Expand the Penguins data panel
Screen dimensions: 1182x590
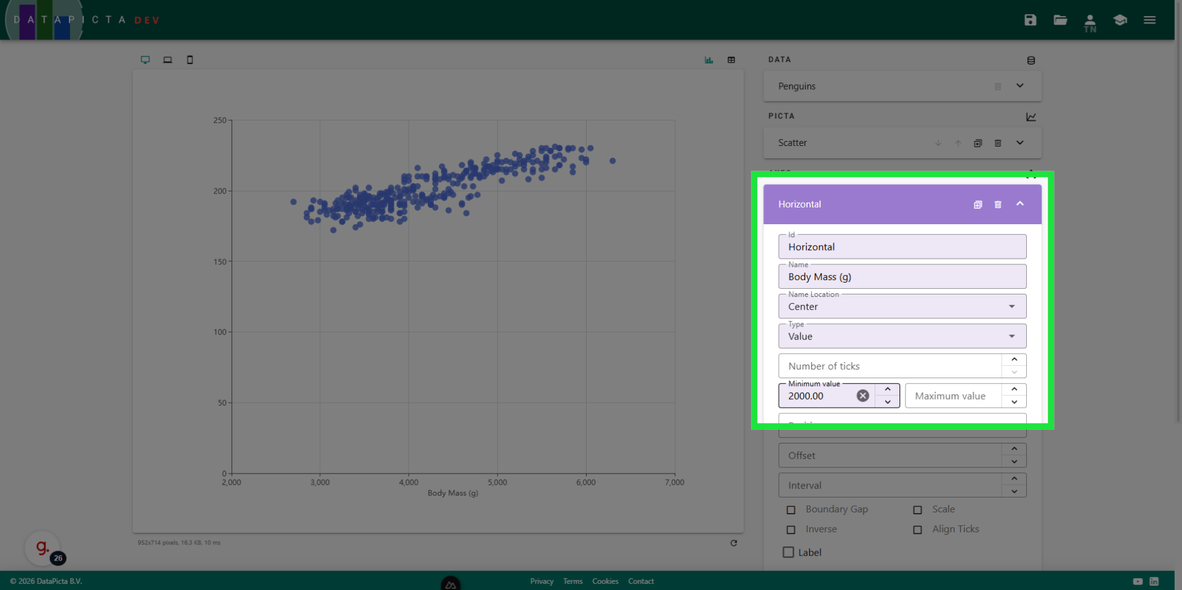(x=1019, y=86)
